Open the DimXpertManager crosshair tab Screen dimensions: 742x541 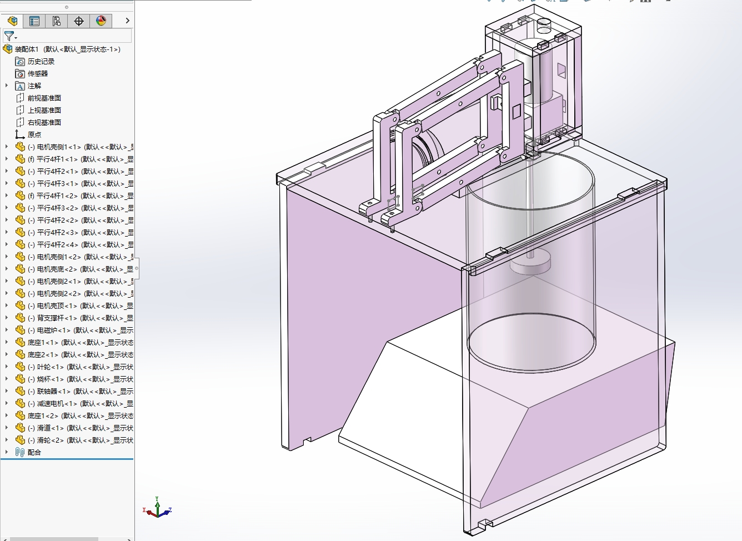[x=79, y=21]
